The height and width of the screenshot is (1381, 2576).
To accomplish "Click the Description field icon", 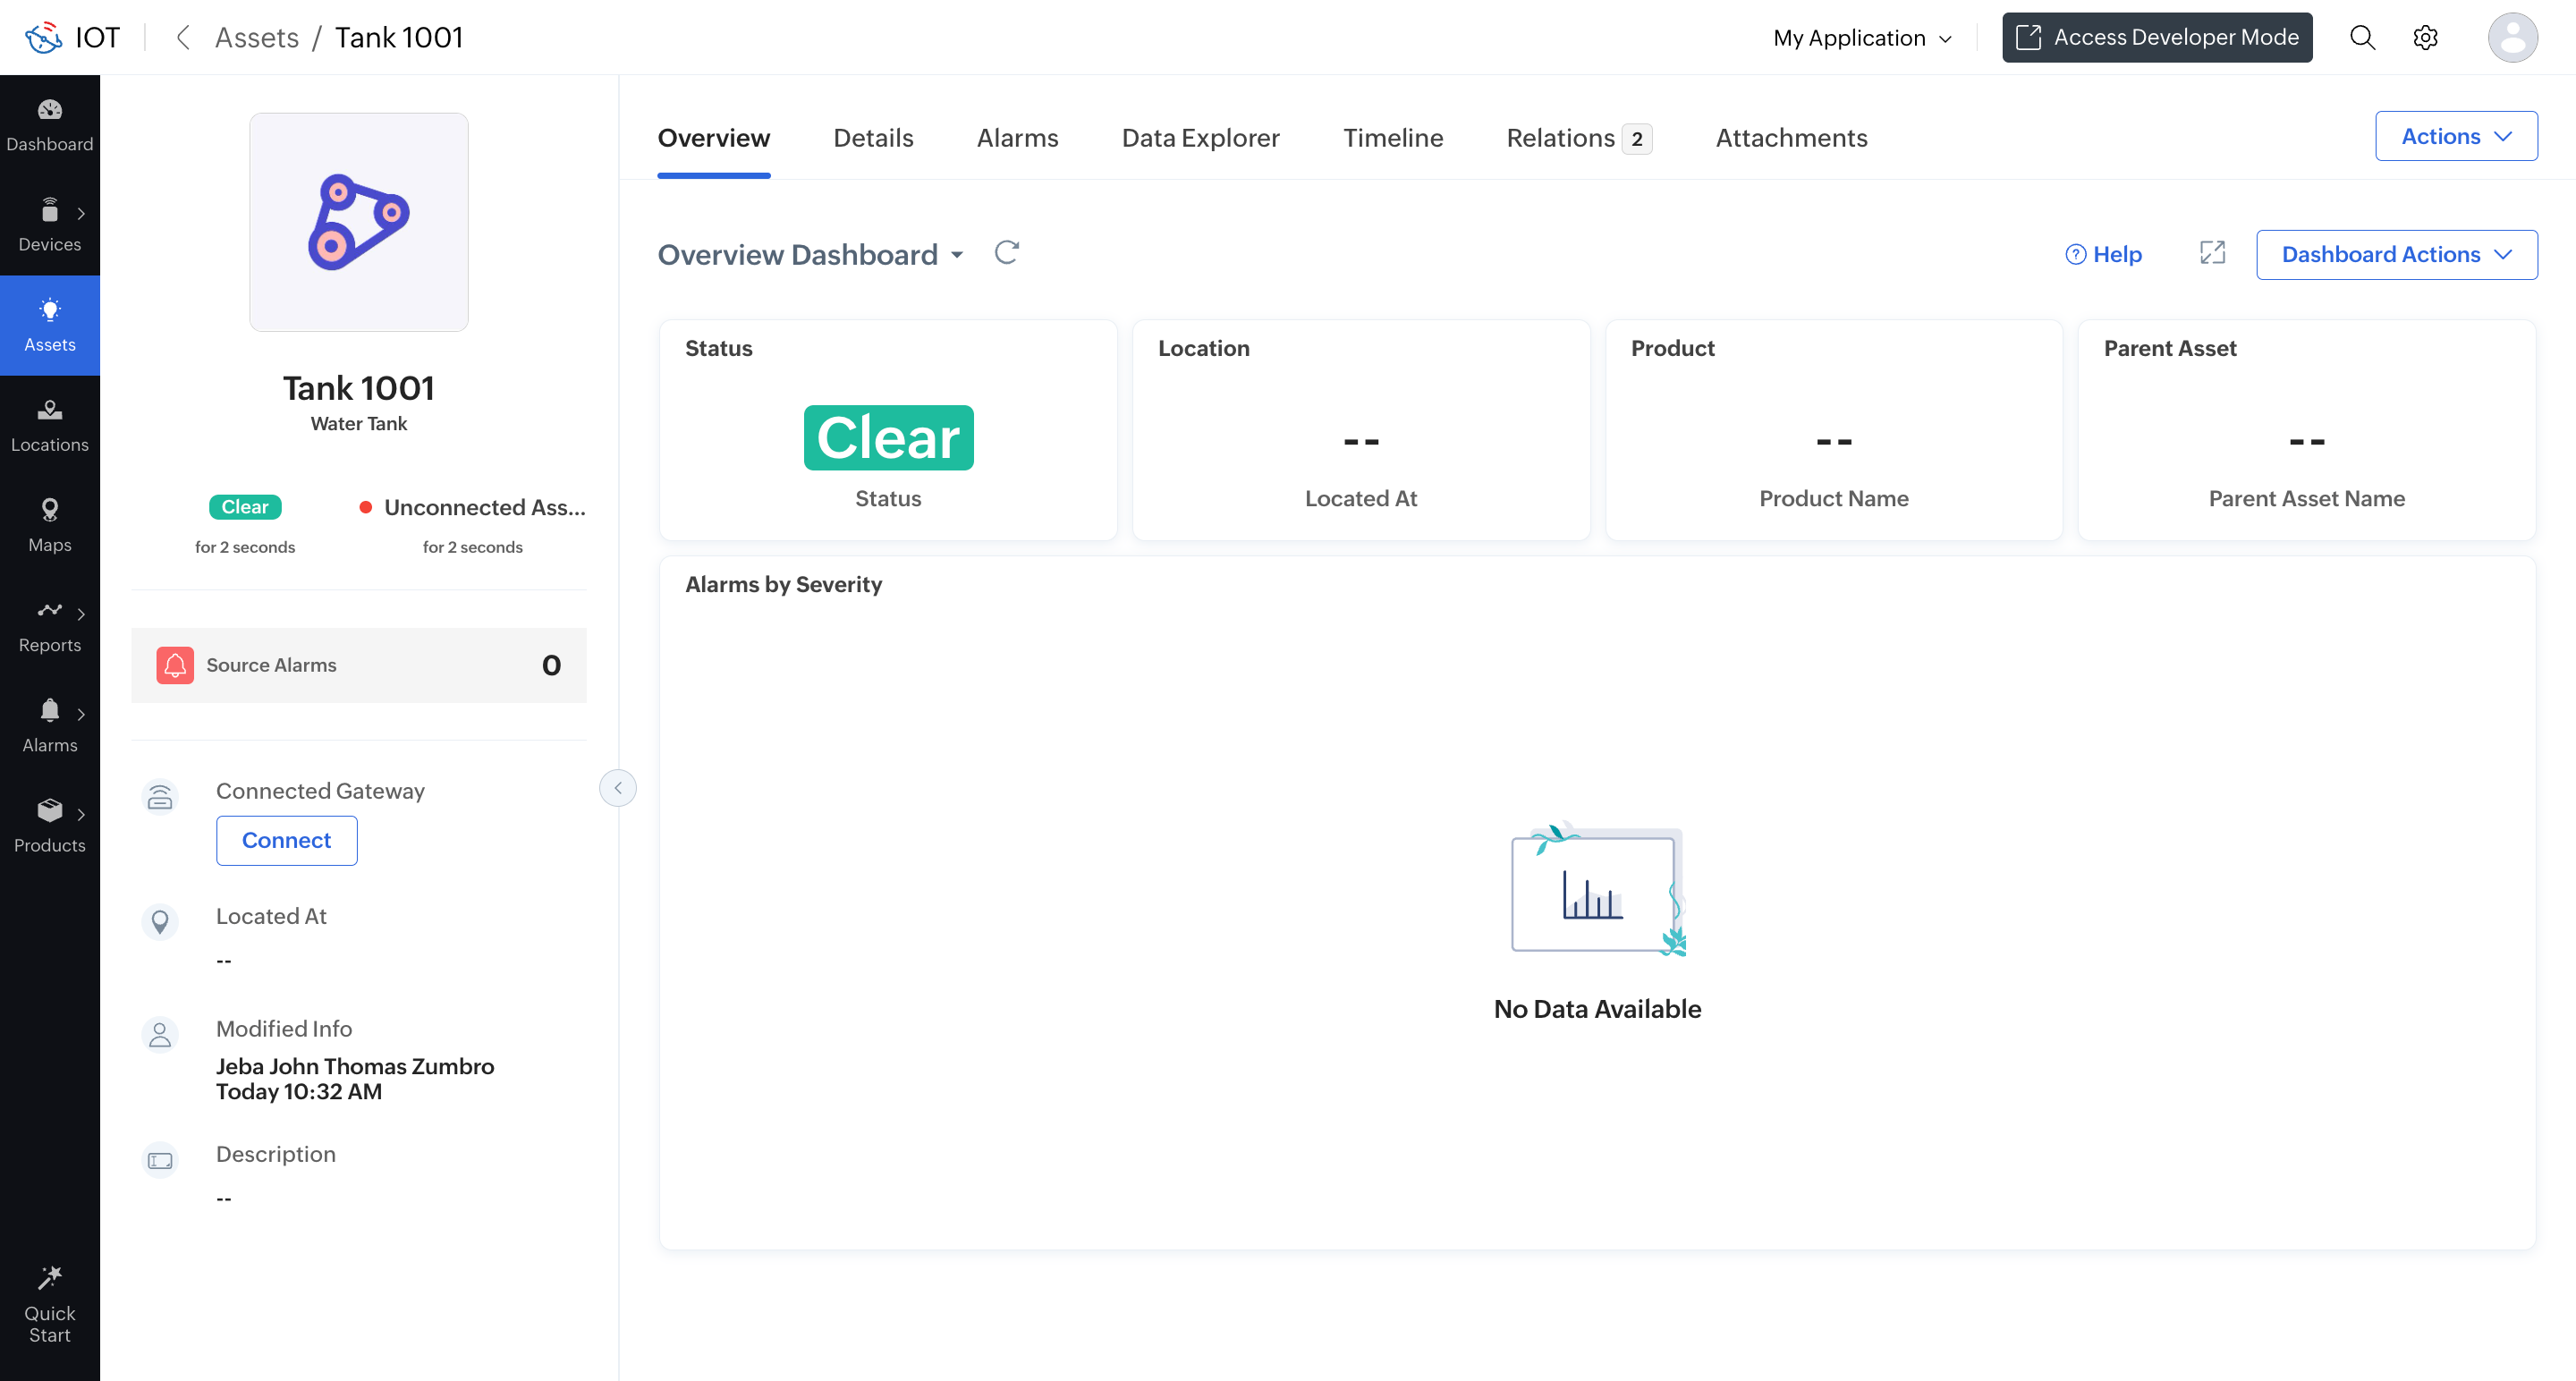I will pyautogui.click(x=160, y=1160).
